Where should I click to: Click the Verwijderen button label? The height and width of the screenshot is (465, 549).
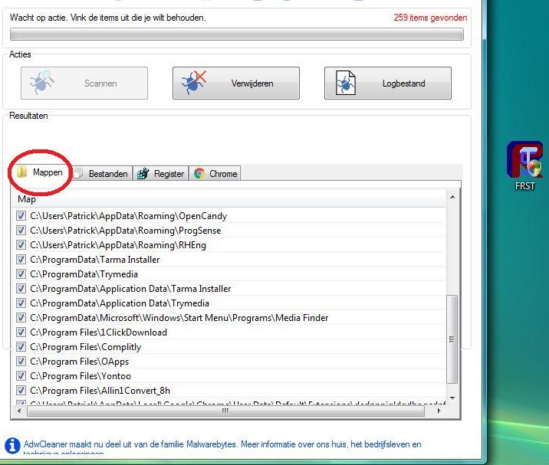point(252,84)
